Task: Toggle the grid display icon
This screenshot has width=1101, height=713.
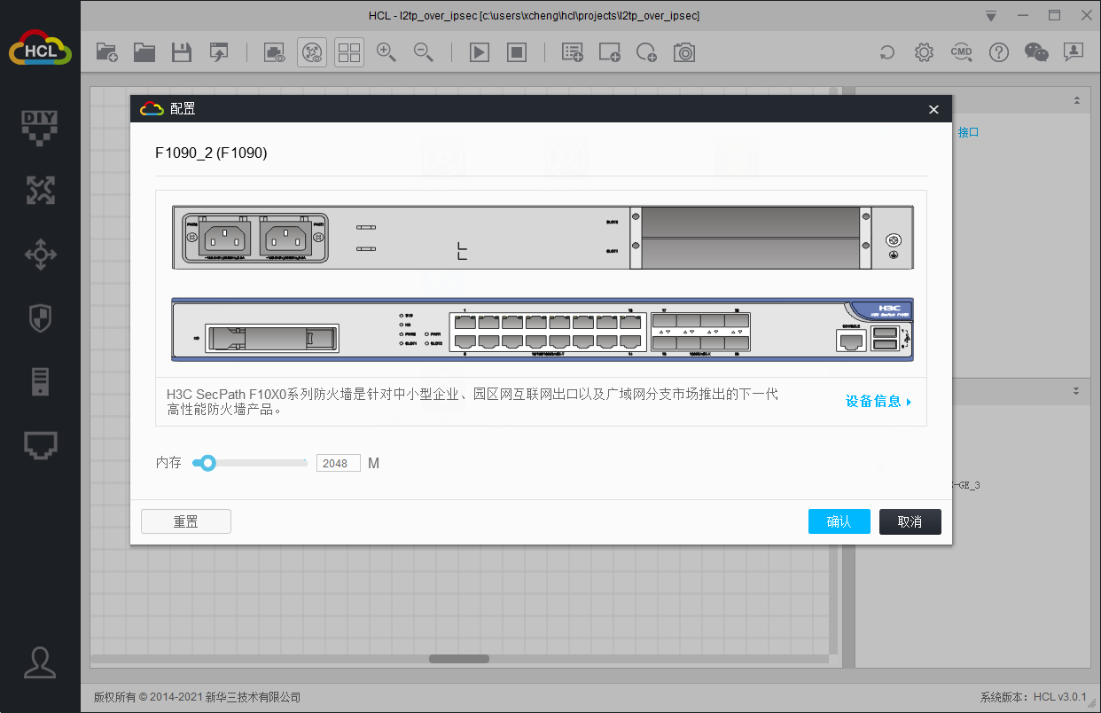Action: [349, 52]
